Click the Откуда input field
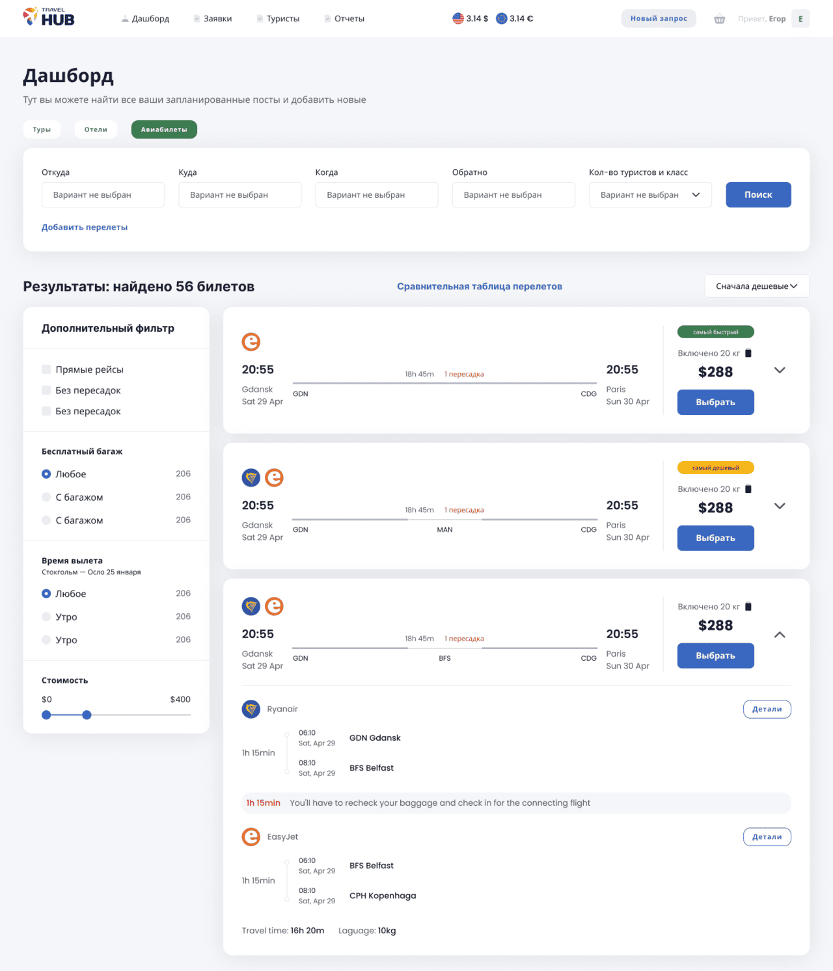Screen dimensions: 833x971 click(x=103, y=194)
